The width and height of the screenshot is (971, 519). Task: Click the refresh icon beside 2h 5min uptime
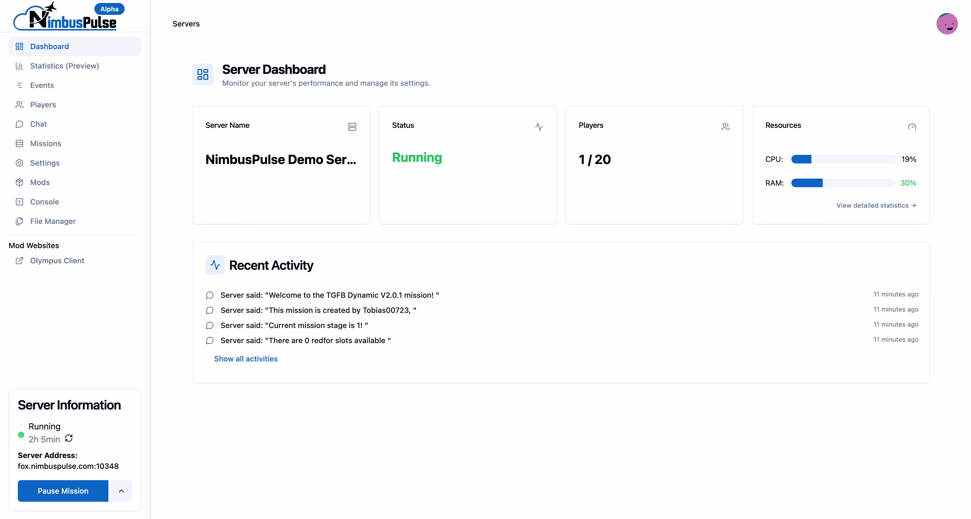point(69,438)
